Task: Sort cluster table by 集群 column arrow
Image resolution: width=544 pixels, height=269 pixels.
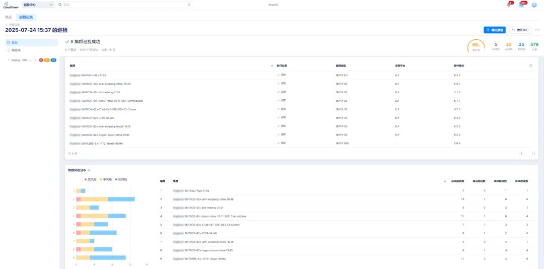Action: tap(273, 66)
